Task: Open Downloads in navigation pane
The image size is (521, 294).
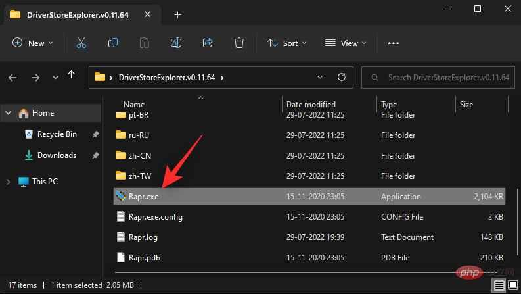Action: (x=57, y=155)
